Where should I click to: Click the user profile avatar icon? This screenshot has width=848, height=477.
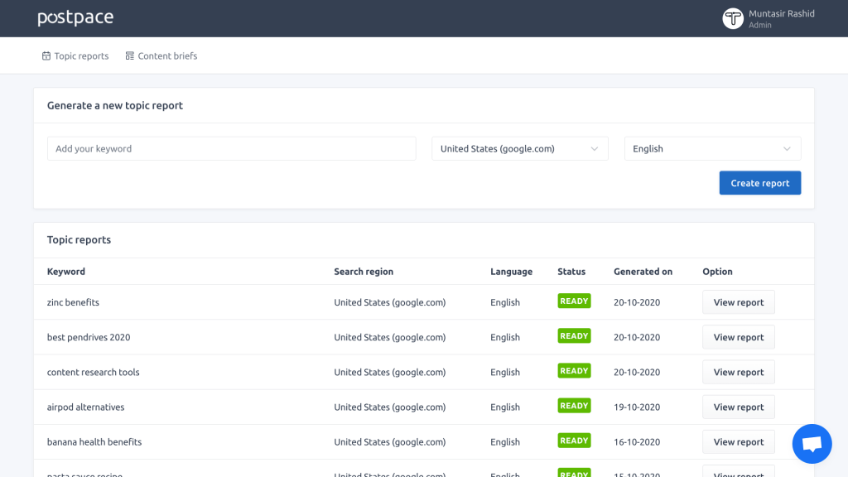[x=732, y=18]
